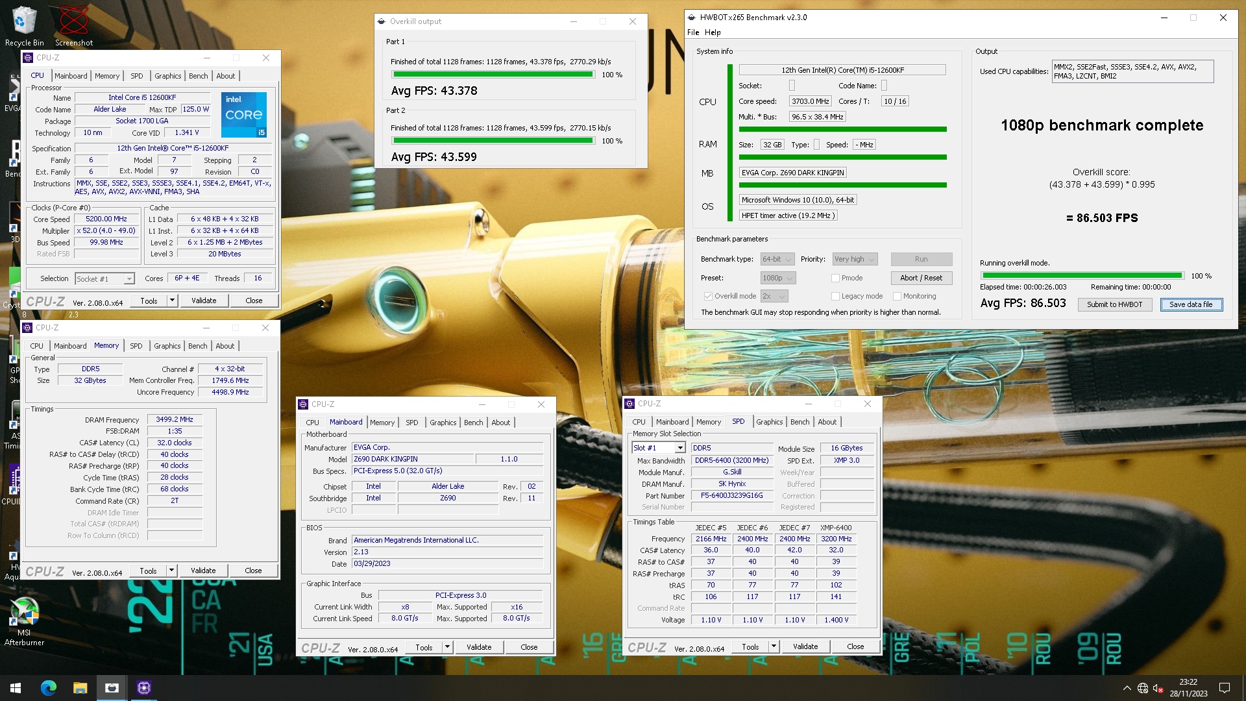Click Validate in the CPU tab window
This screenshot has height=701, width=1246.
pos(204,301)
